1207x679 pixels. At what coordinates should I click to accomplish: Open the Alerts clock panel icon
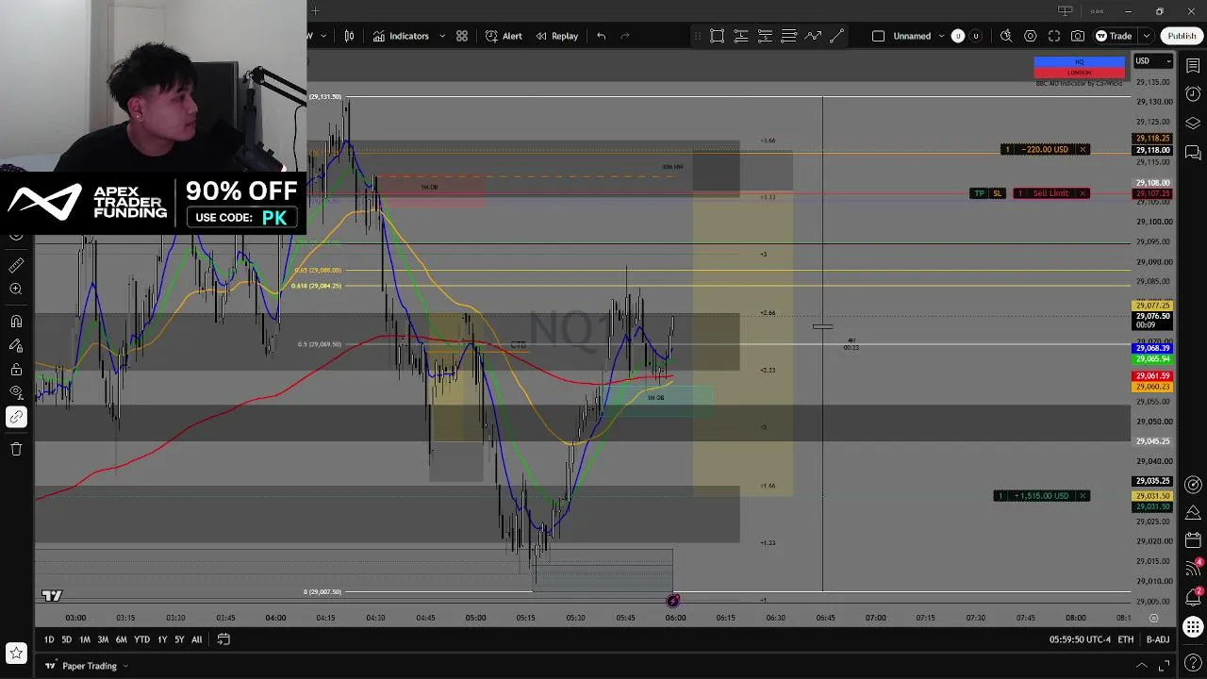click(x=1193, y=94)
